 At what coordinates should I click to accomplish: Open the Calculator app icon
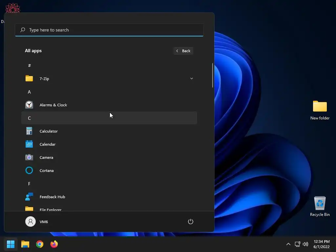tap(29, 131)
